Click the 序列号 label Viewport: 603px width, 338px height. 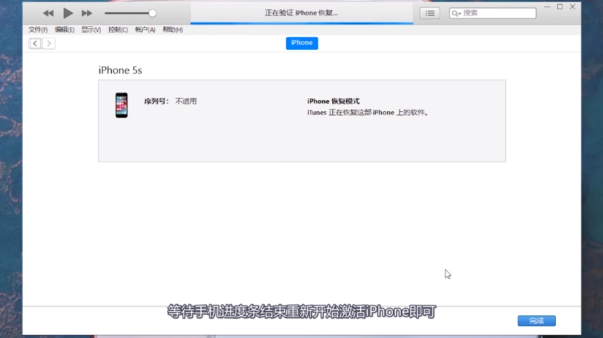coord(156,101)
